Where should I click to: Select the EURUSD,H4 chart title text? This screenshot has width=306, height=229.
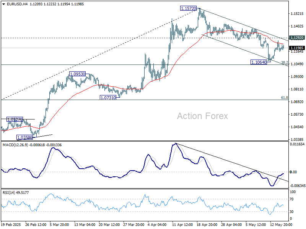[x=17, y=4]
